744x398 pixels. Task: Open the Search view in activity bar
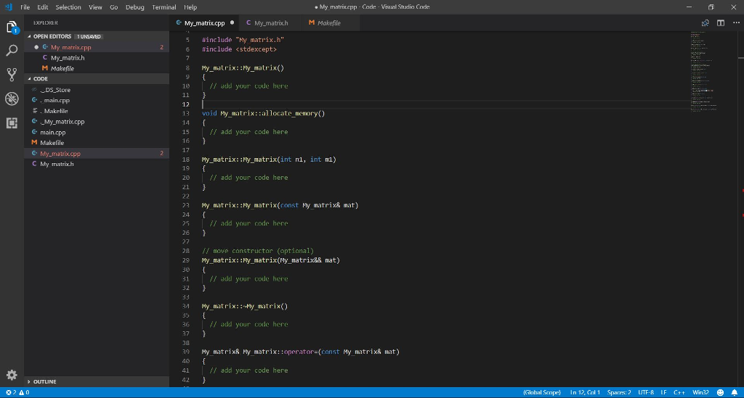click(12, 50)
